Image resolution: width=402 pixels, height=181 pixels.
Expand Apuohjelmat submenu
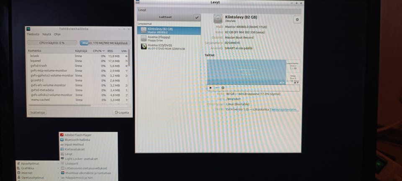coord(58,163)
